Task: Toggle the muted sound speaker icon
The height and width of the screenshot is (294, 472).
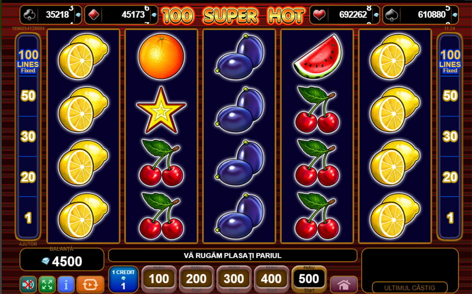Action: coord(28,284)
